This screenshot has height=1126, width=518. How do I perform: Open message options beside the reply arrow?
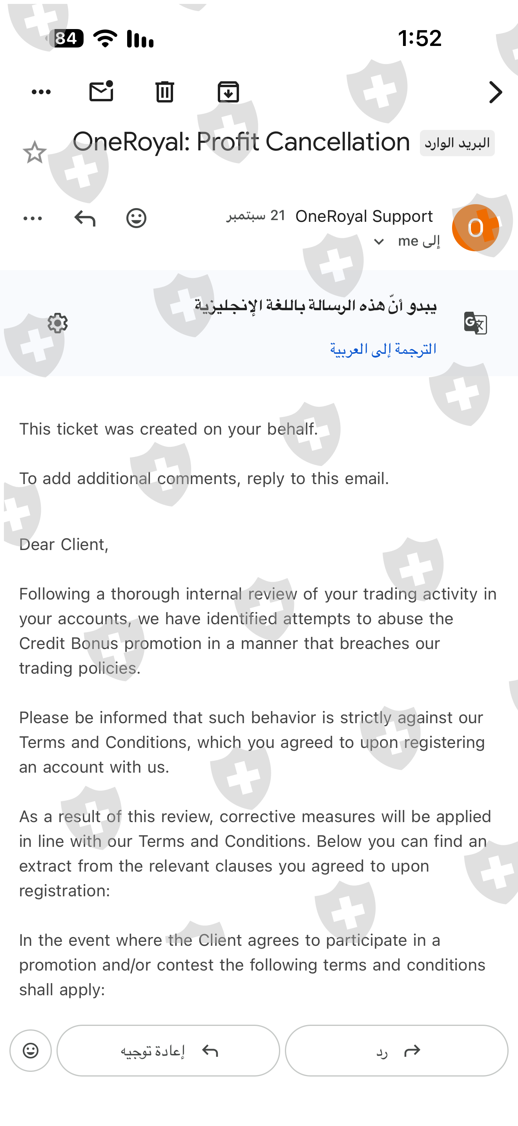[x=33, y=218]
